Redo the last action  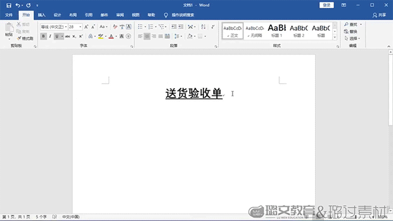tap(28, 5)
